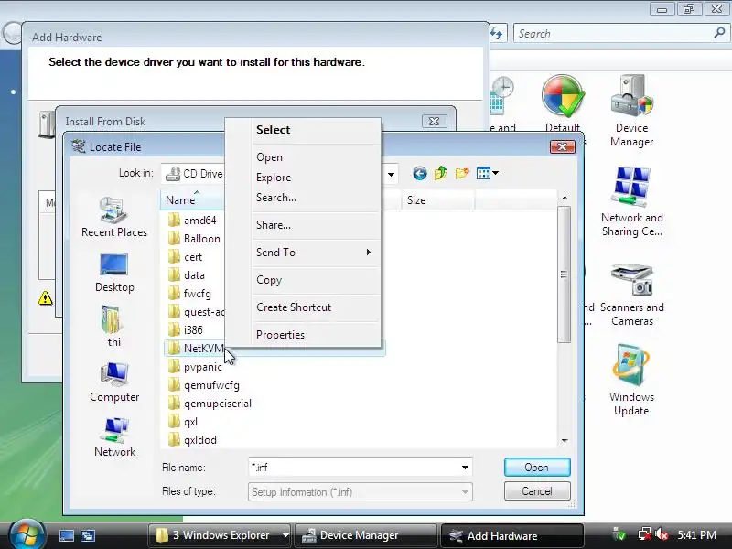Image resolution: width=732 pixels, height=549 pixels.
Task: Open Network in the places sidebar
Action: (113, 437)
